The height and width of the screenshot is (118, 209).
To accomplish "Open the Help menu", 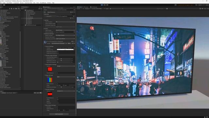I will click(53, 3).
